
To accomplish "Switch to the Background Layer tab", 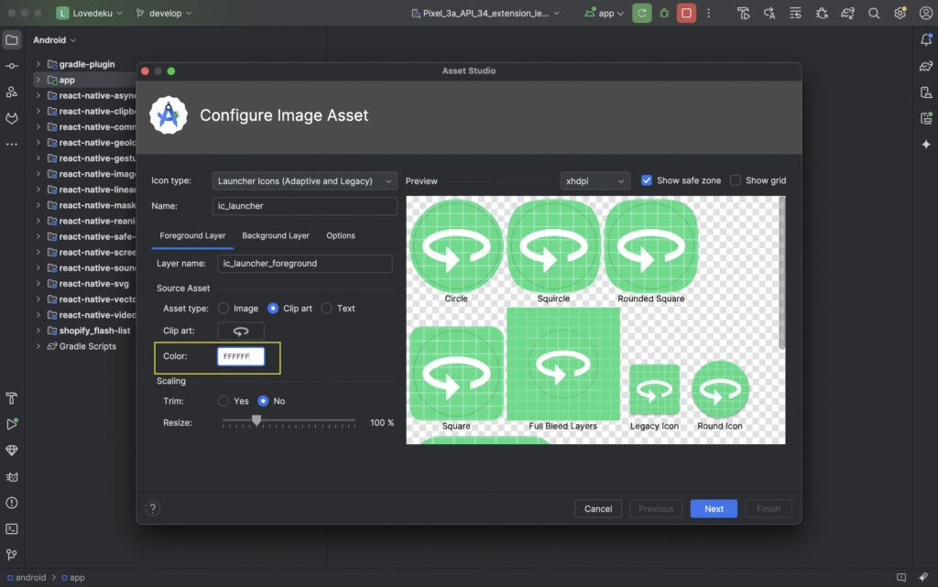I will coord(276,235).
